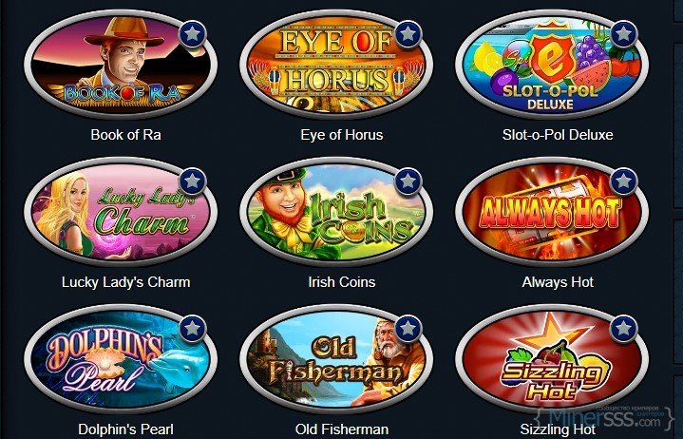
Task: Launch the Eye of Horus game image
Action: click(336, 64)
